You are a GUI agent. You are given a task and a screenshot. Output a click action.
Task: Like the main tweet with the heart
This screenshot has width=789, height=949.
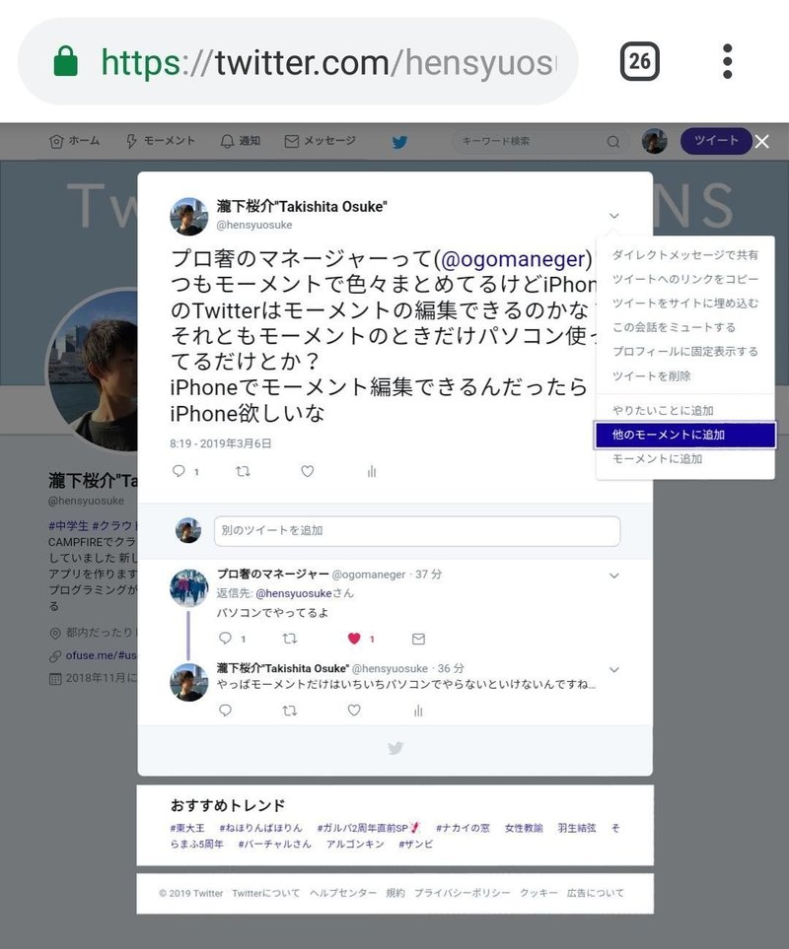[x=308, y=471]
